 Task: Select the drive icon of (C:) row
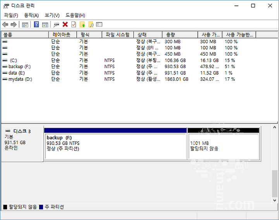5,60
